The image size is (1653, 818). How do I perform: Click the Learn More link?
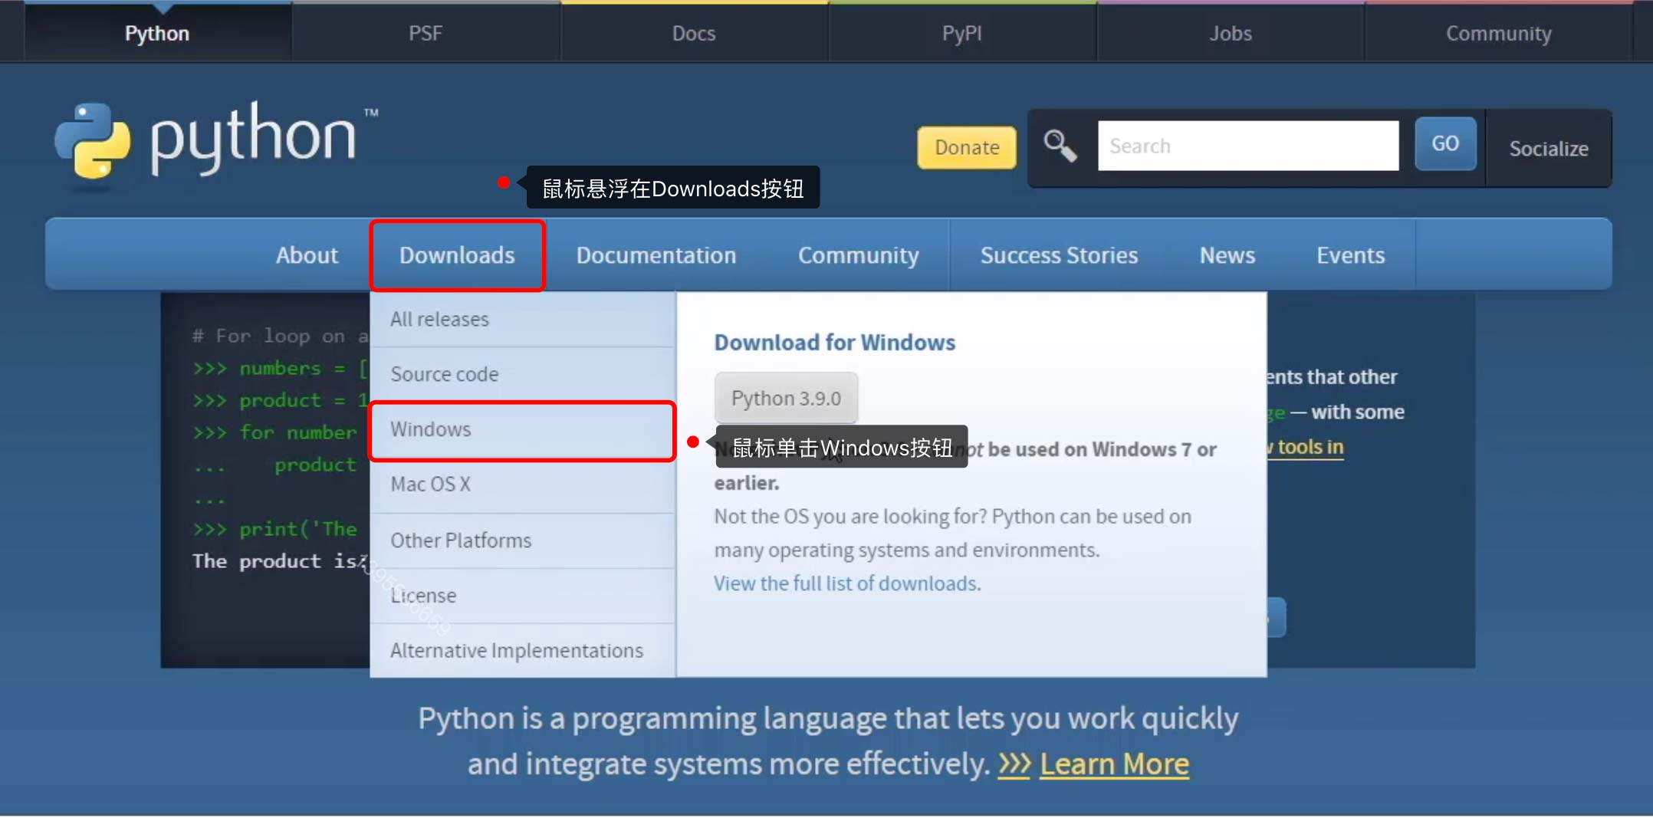click(x=1114, y=763)
